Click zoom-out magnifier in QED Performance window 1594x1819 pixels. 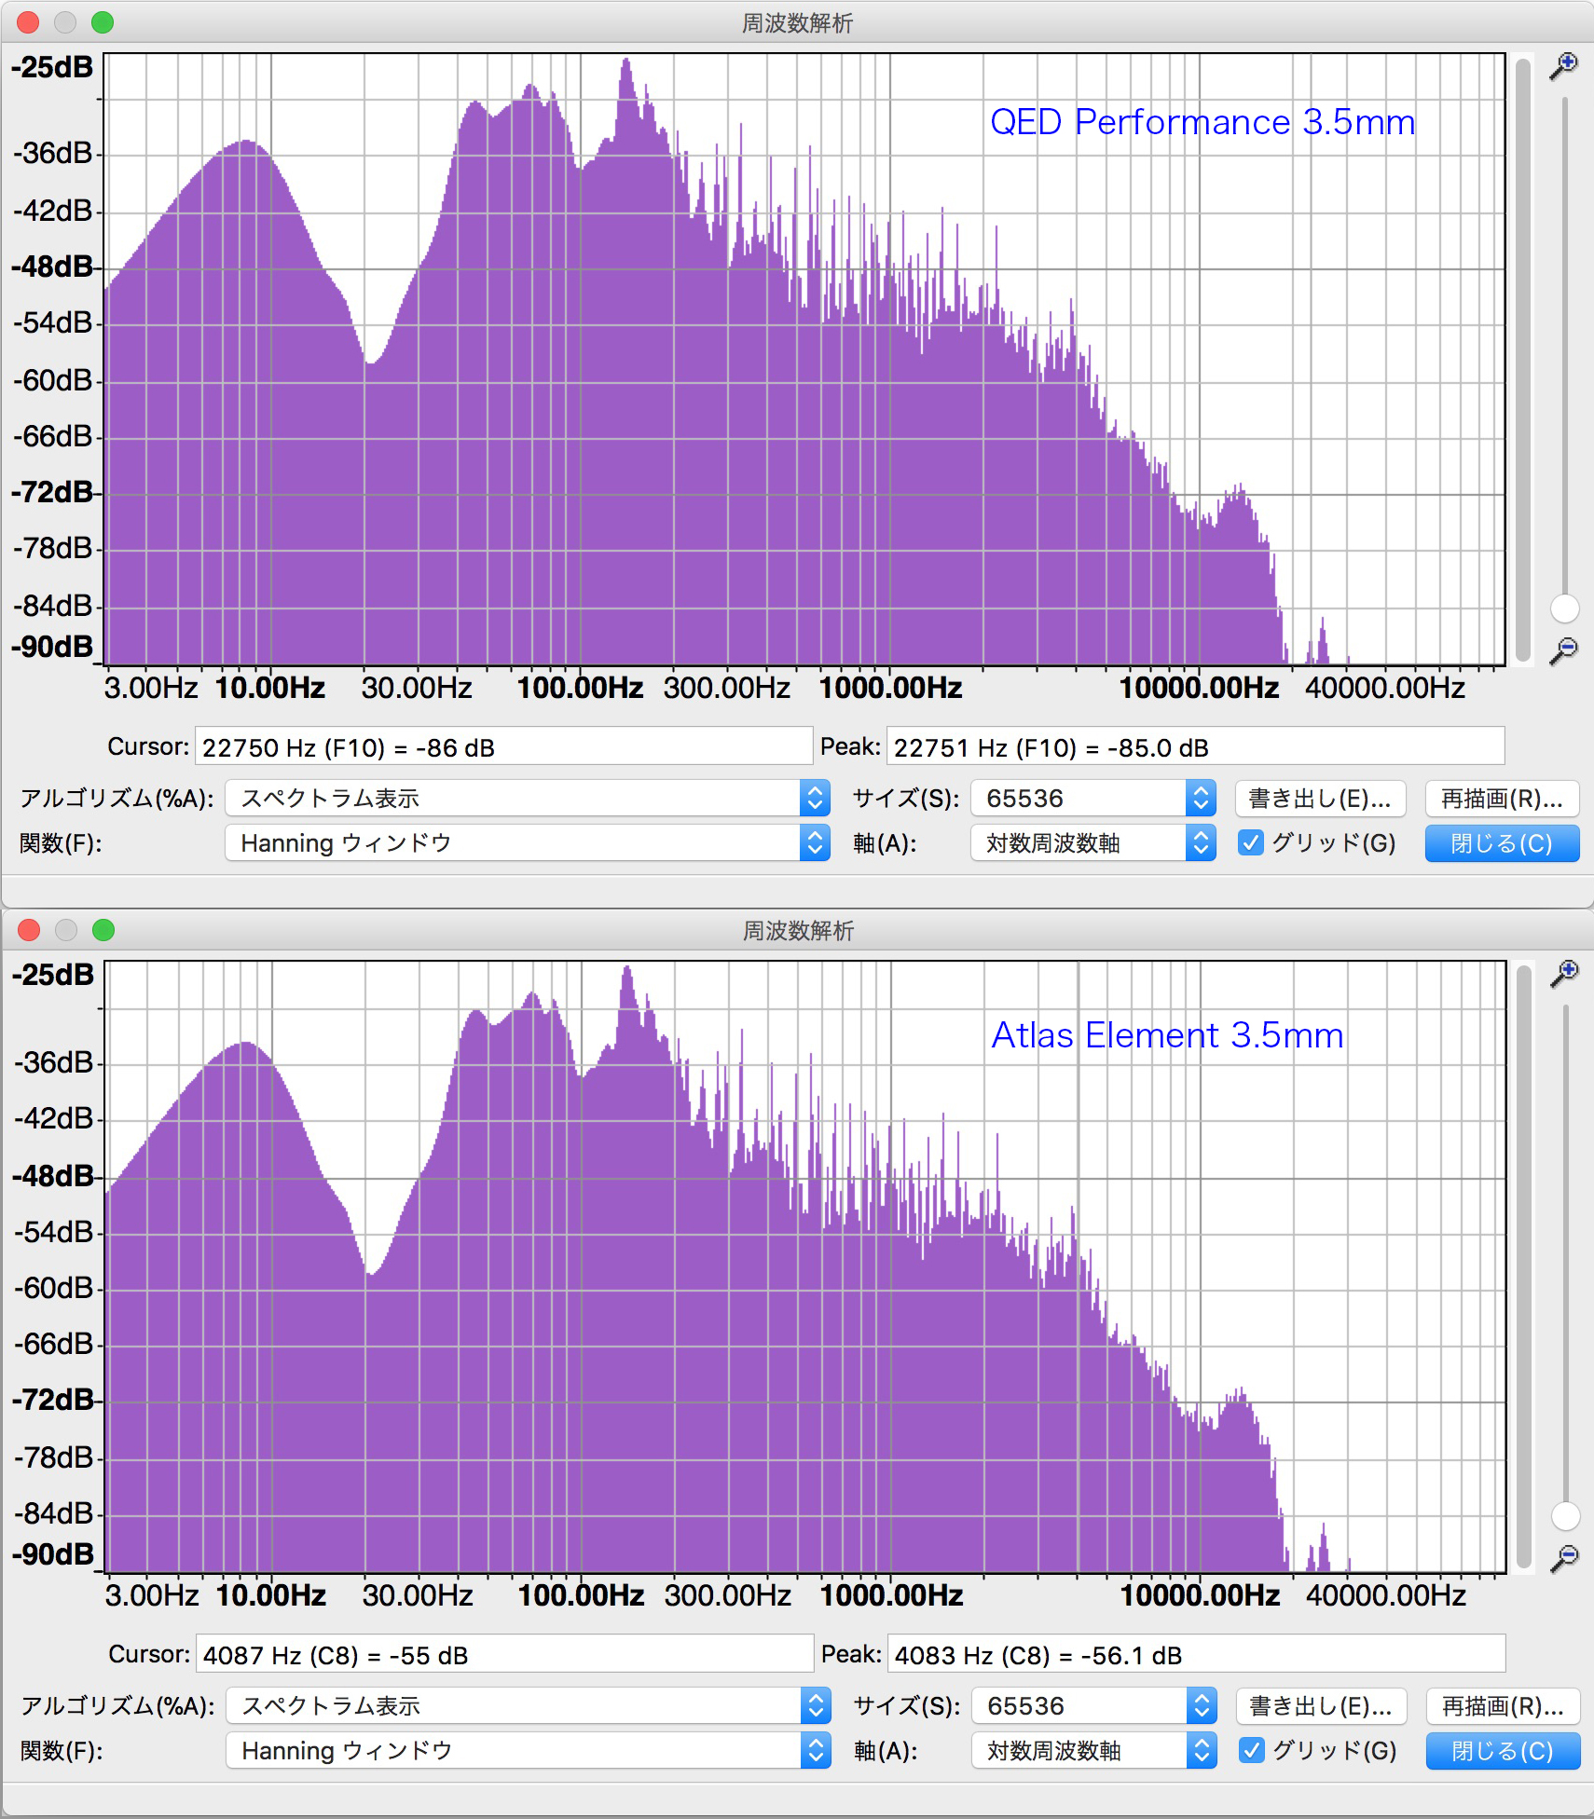point(1563,650)
